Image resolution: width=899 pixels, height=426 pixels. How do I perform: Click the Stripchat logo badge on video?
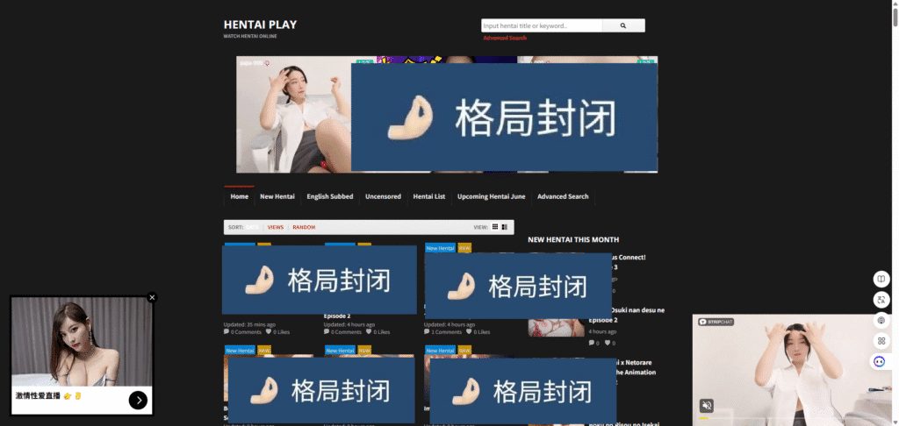click(716, 322)
